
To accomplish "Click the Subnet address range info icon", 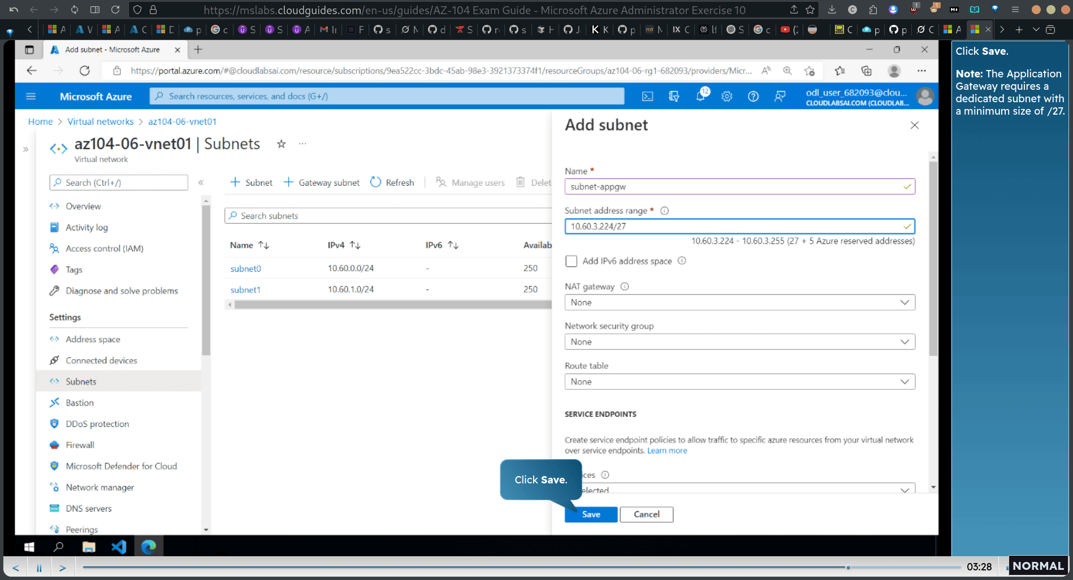I will [x=664, y=211].
